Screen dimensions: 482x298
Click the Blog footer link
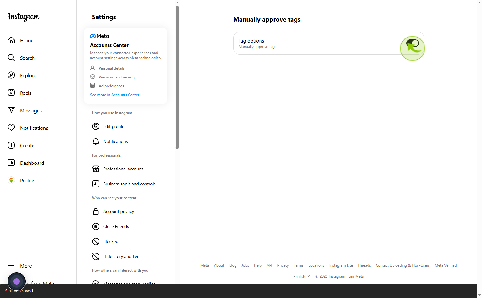(x=233, y=265)
